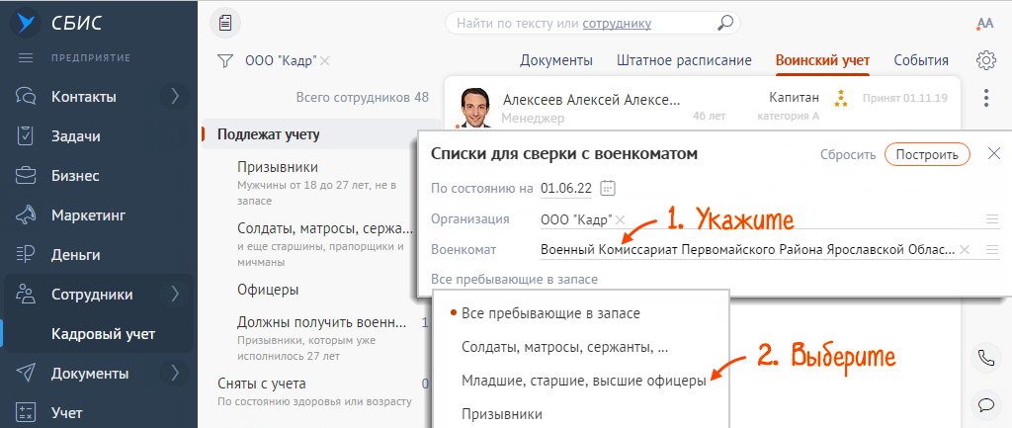1012x428 pixels.
Task: Open the 'Все пребывающие в запасе' dropdown
Action: pos(514,280)
